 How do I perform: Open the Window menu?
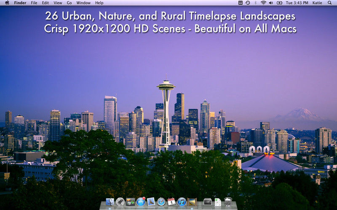(x=83, y=3)
